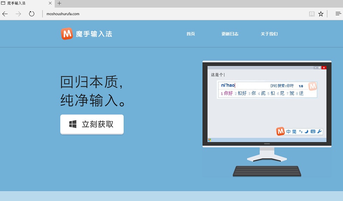Viewport: 343px width, 201px height.
Task: Select candidate 3 你 in the IME window
Action: click(x=252, y=93)
